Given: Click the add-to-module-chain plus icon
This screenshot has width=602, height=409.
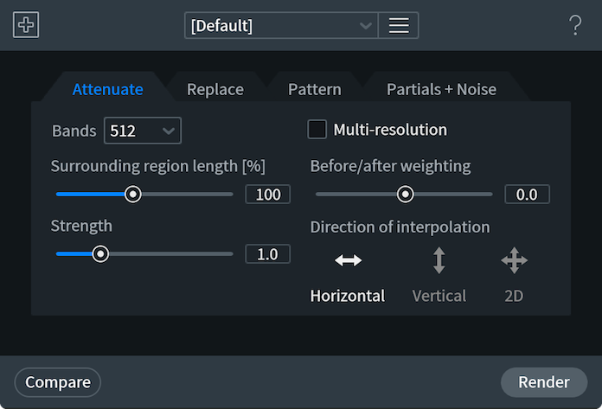Looking at the screenshot, I should coord(26,25).
